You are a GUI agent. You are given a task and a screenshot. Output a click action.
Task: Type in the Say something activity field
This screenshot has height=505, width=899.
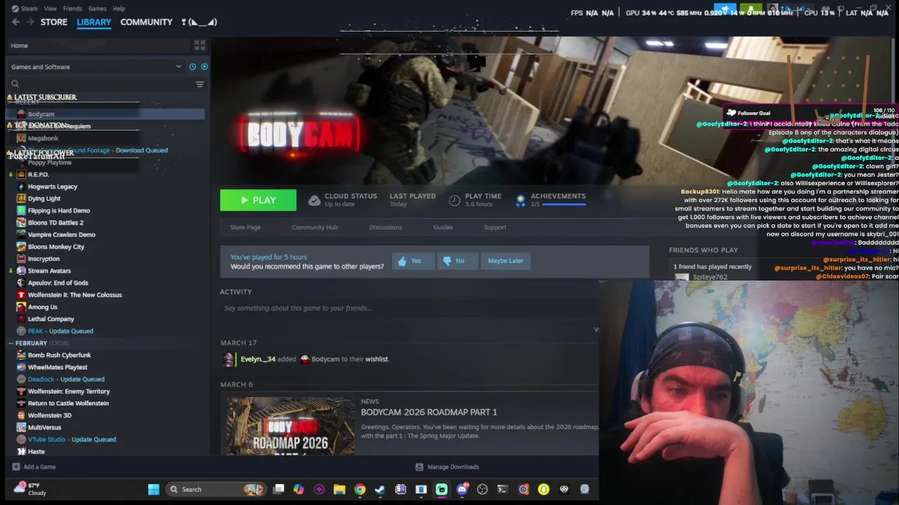tap(407, 308)
